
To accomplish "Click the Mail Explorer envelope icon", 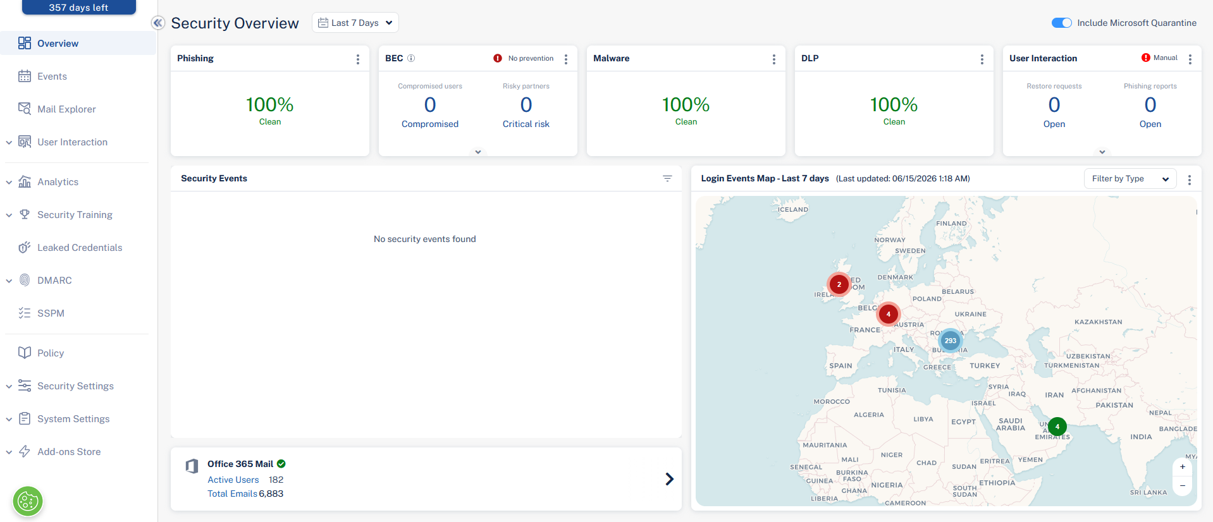I will click(25, 109).
